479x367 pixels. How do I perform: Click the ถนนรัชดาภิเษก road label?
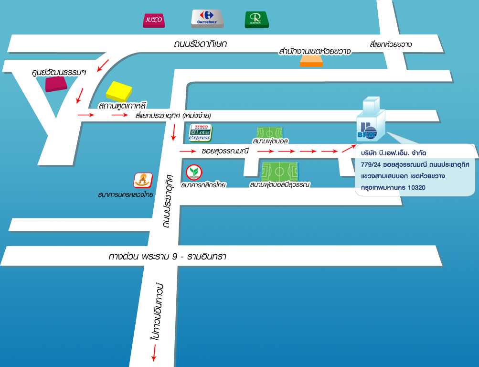click(200, 44)
